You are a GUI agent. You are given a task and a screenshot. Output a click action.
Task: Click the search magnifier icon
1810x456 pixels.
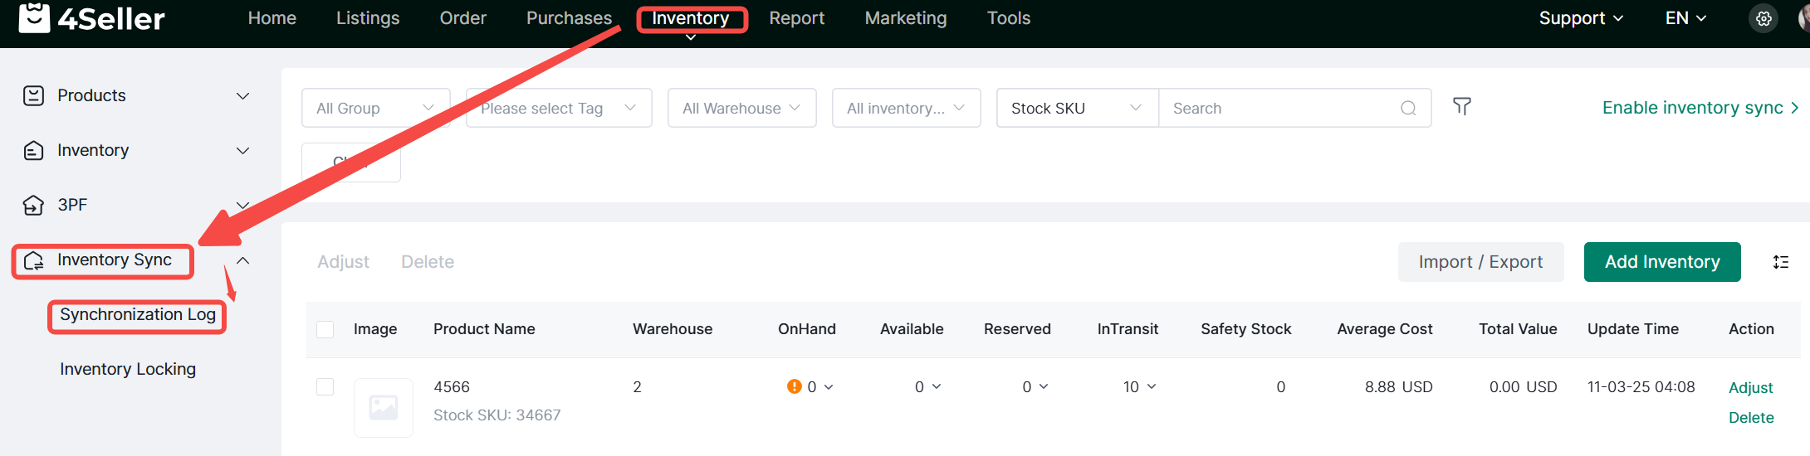tap(1408, 109)
